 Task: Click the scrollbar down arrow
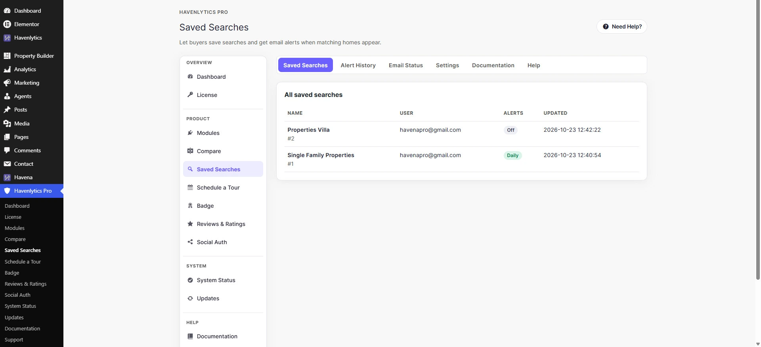pos(758,344)
